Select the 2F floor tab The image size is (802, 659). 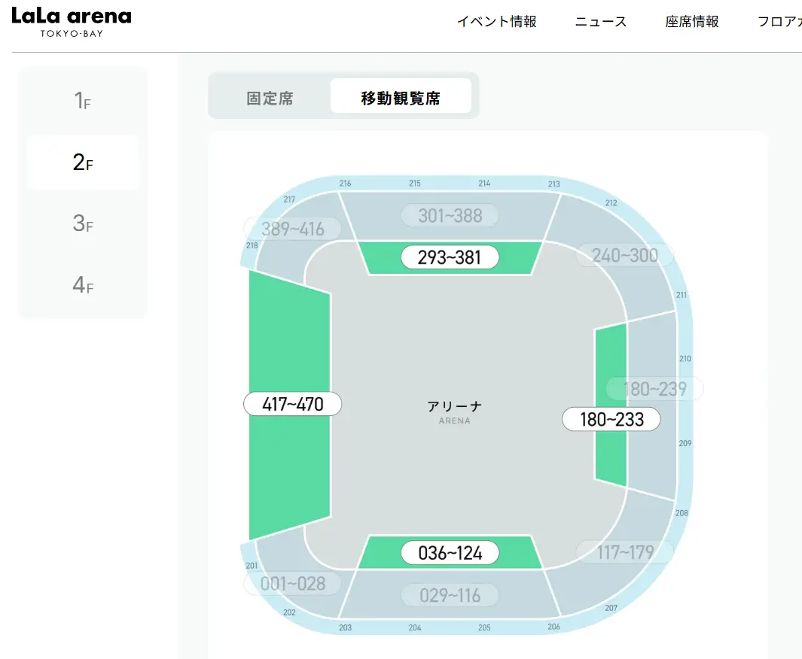pyautogui.click(x=83, y=162)
